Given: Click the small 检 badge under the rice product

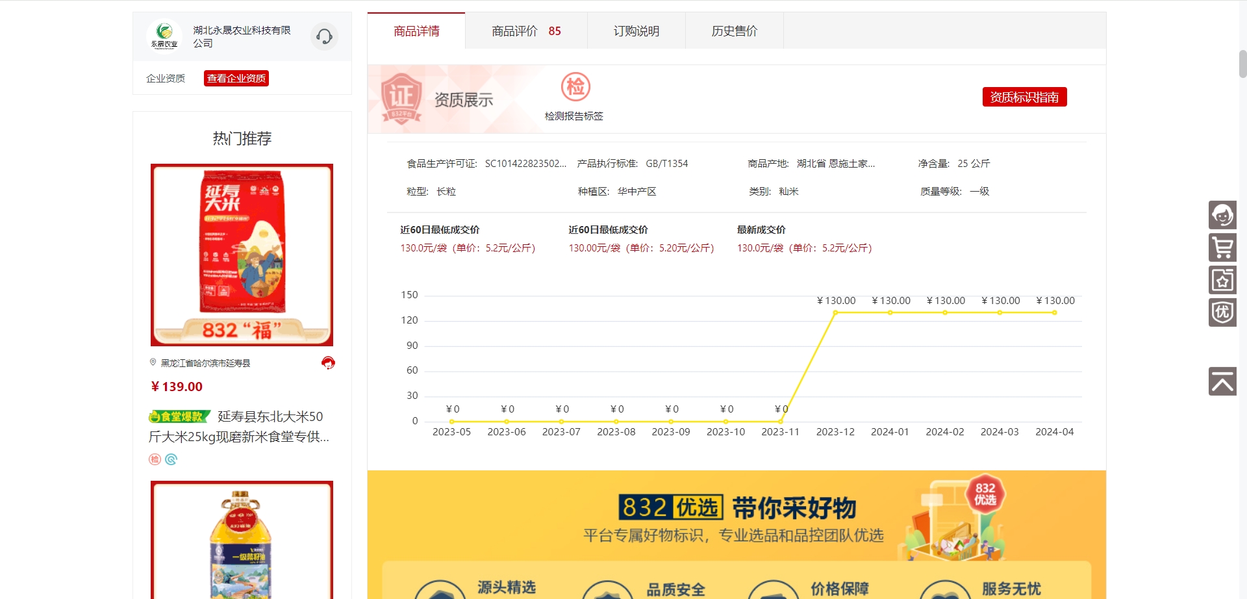Looking at the screenshot, I should point(155,459).
